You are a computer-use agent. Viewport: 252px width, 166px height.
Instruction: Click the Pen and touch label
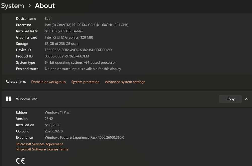tap(27, 69)
